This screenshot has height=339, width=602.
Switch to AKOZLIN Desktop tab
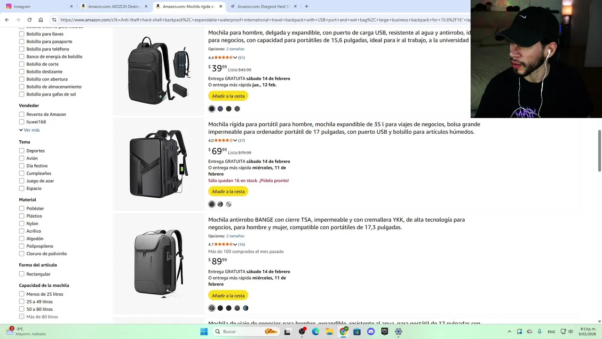pos(114,6)
